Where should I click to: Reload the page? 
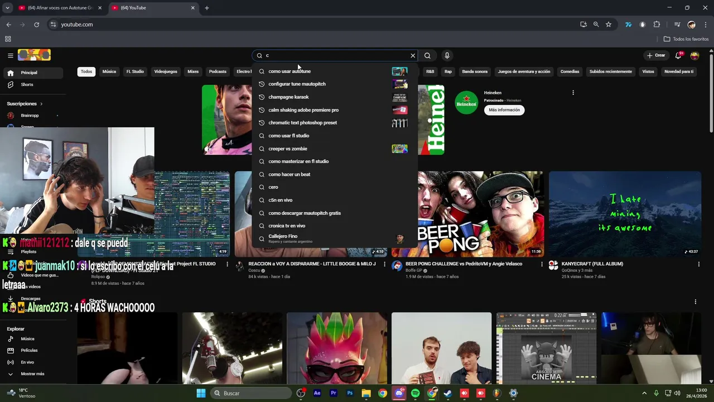coord(36,25)
